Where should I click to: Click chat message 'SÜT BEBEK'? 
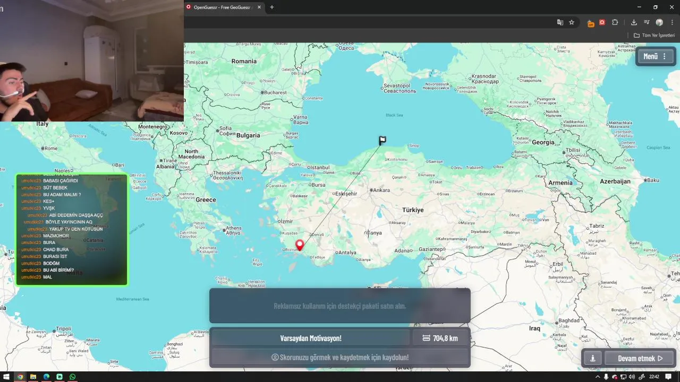tap(55, 188)
